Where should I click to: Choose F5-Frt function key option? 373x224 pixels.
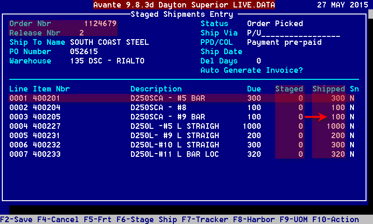[x=97, y=219]
